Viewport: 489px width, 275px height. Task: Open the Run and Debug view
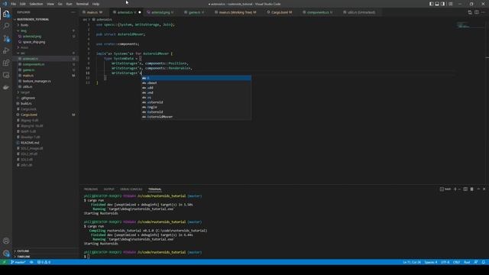6,50
